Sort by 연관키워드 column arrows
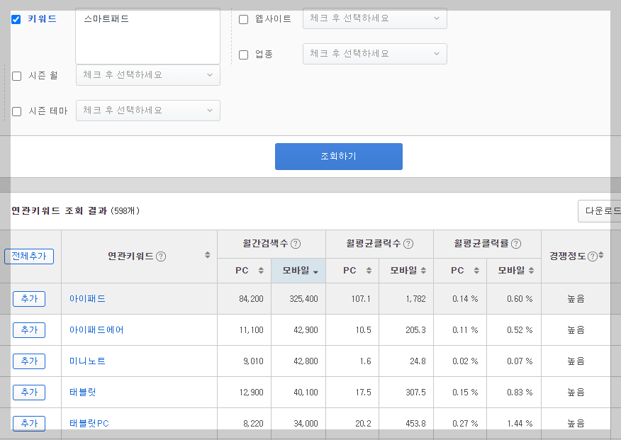 coord(207,255)
